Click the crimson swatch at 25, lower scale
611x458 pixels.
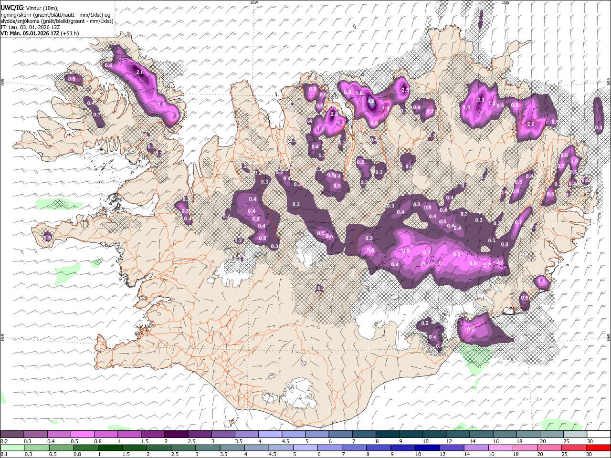tap(574, 448)
